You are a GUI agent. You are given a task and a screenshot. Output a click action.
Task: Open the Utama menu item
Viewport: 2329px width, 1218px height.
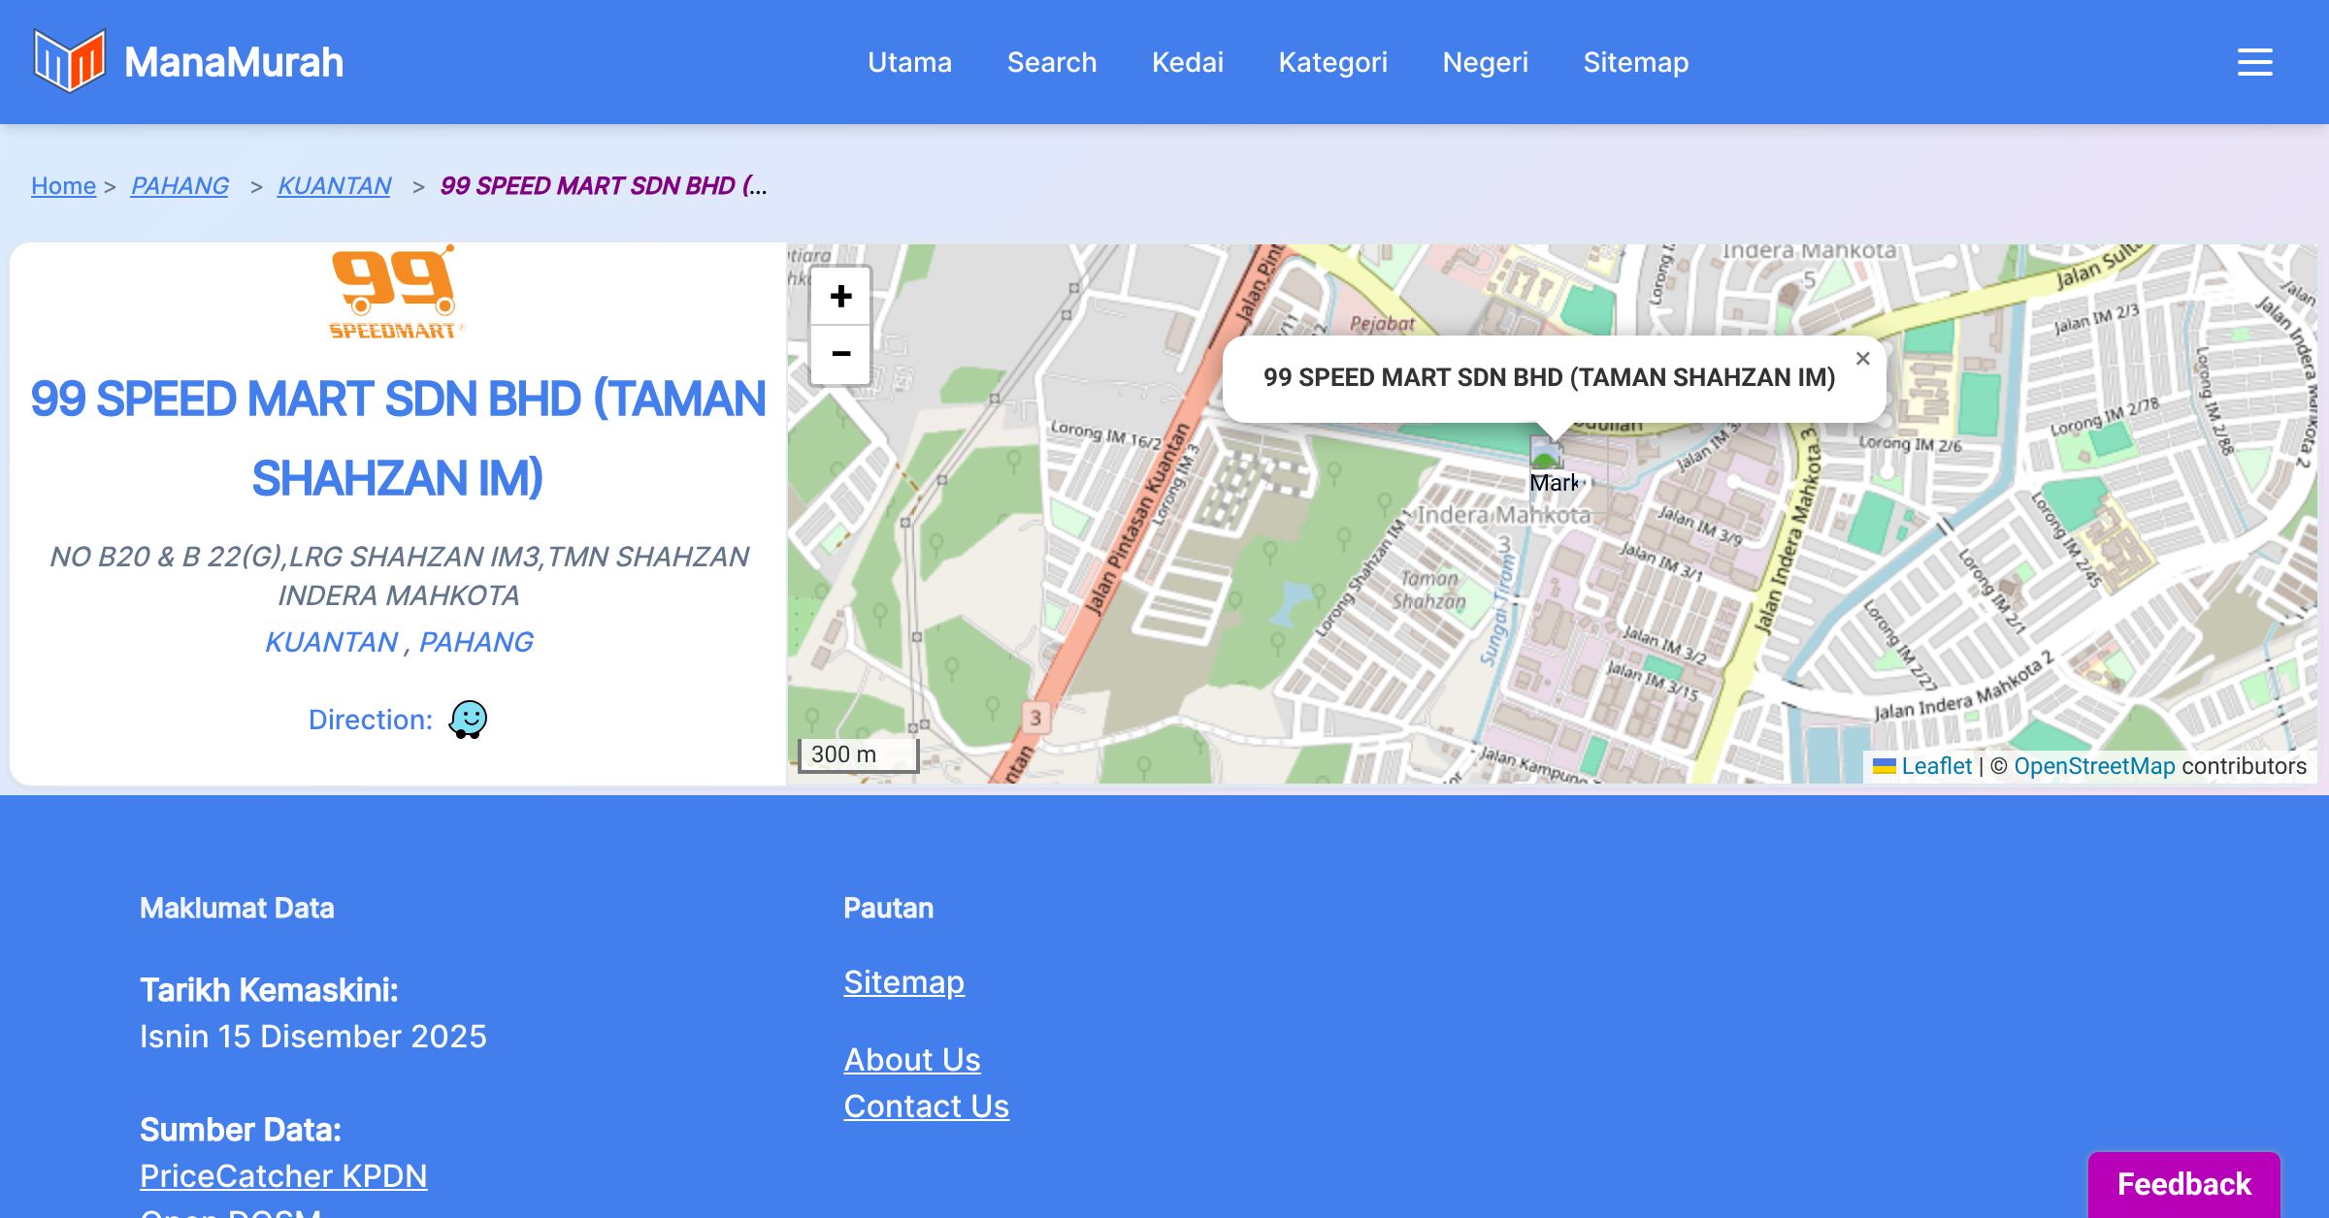(x=909, y=62)
